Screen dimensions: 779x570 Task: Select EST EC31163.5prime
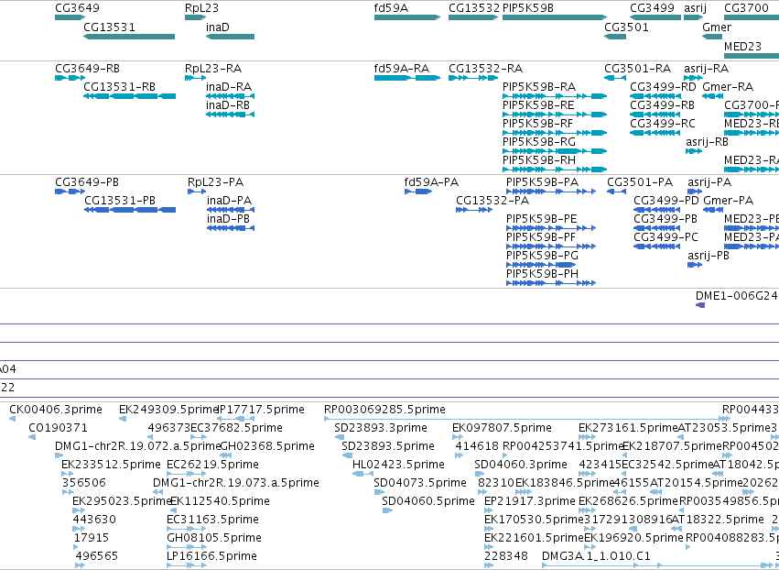212,520
